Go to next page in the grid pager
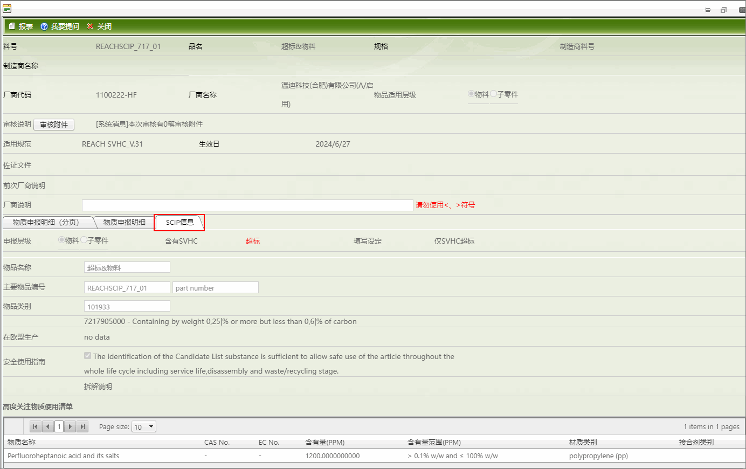Viewport: 746px width, 469px height. point(70,426)
